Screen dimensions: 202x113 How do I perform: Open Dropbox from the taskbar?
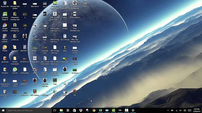tap(81, 110)
